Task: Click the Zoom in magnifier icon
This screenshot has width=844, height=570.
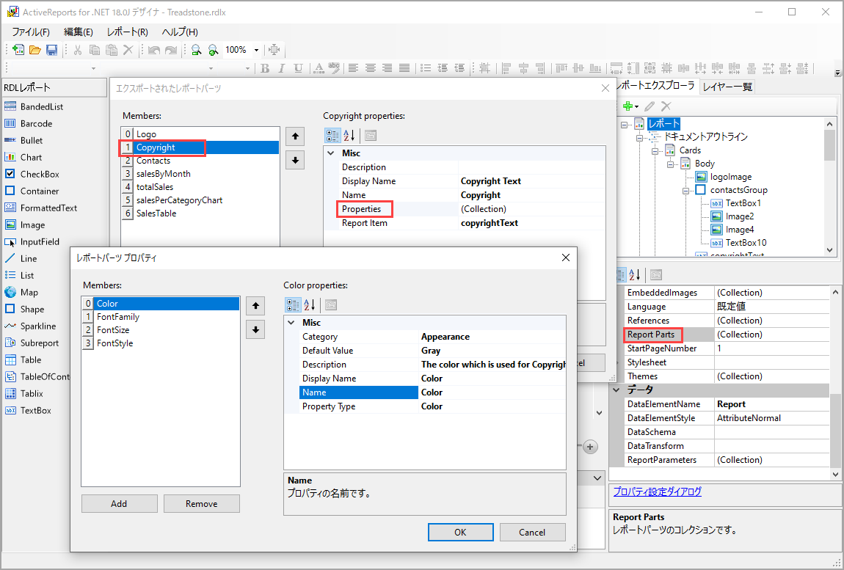Action: (213, 50)
